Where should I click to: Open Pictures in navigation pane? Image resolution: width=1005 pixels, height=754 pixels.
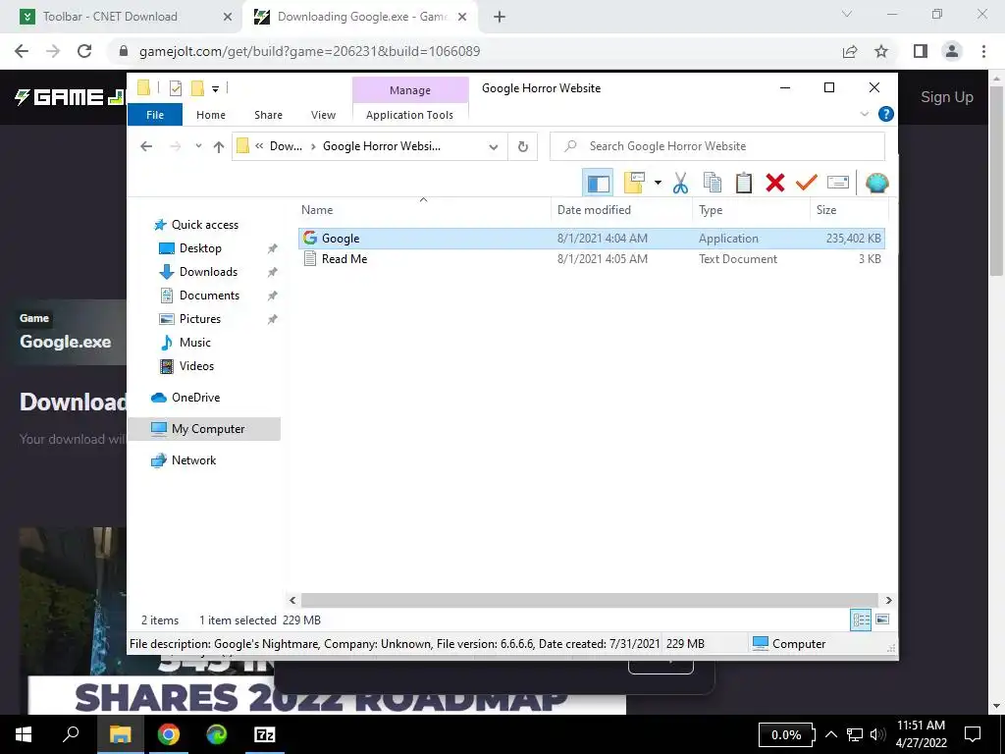pyautogui.click(x=200, y=319)
